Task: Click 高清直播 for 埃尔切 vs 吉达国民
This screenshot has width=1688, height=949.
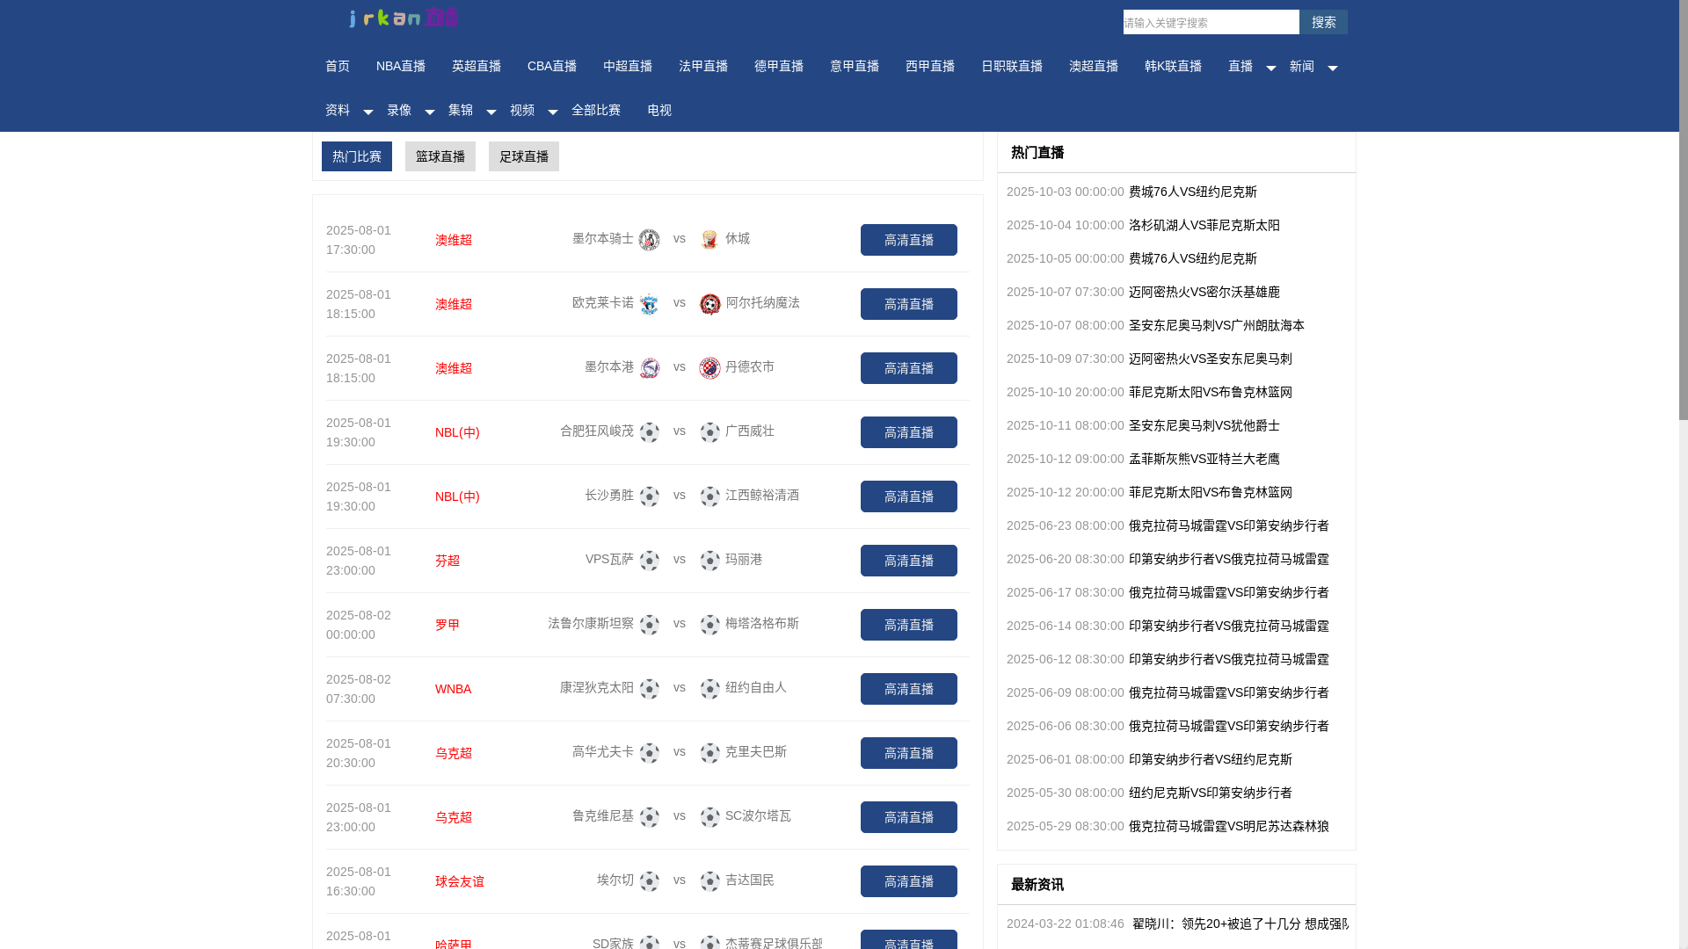Action: pos(909,881)
